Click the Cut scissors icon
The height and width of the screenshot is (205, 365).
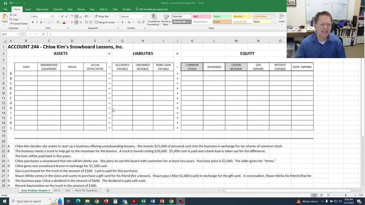(13, 15)
